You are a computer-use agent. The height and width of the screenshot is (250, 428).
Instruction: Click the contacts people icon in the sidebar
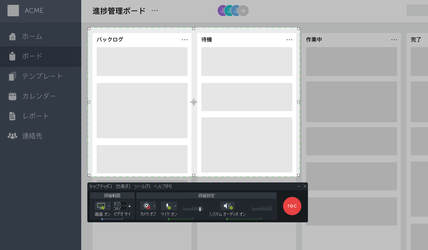12,136
